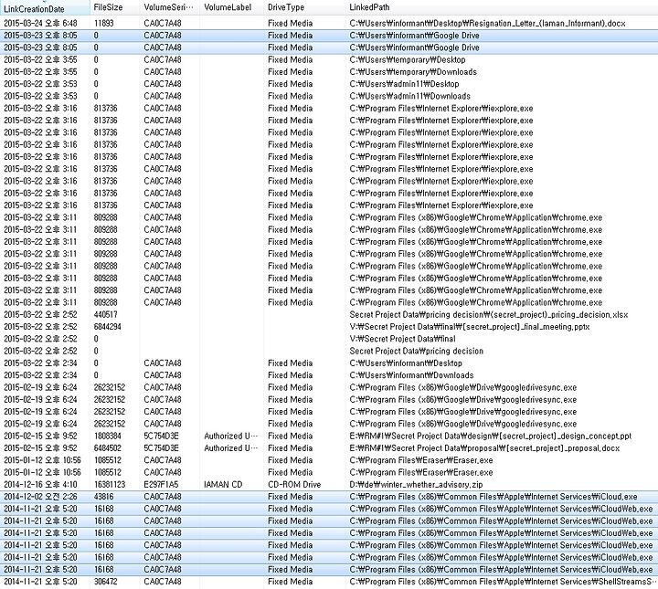Select Secret Project Data\pricing decision folder row
658x589 pixels.
click(x=416, y=352)
